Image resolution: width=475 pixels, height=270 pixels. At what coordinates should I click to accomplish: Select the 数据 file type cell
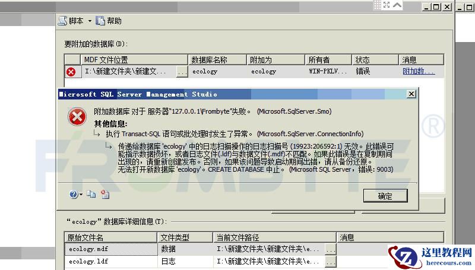(185, 249)
